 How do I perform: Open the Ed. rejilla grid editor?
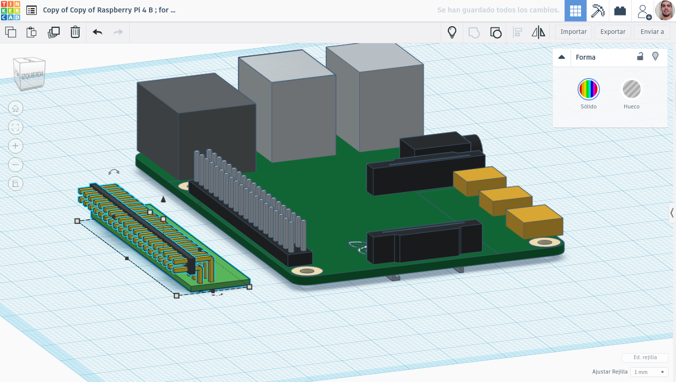tap(645, 358)
